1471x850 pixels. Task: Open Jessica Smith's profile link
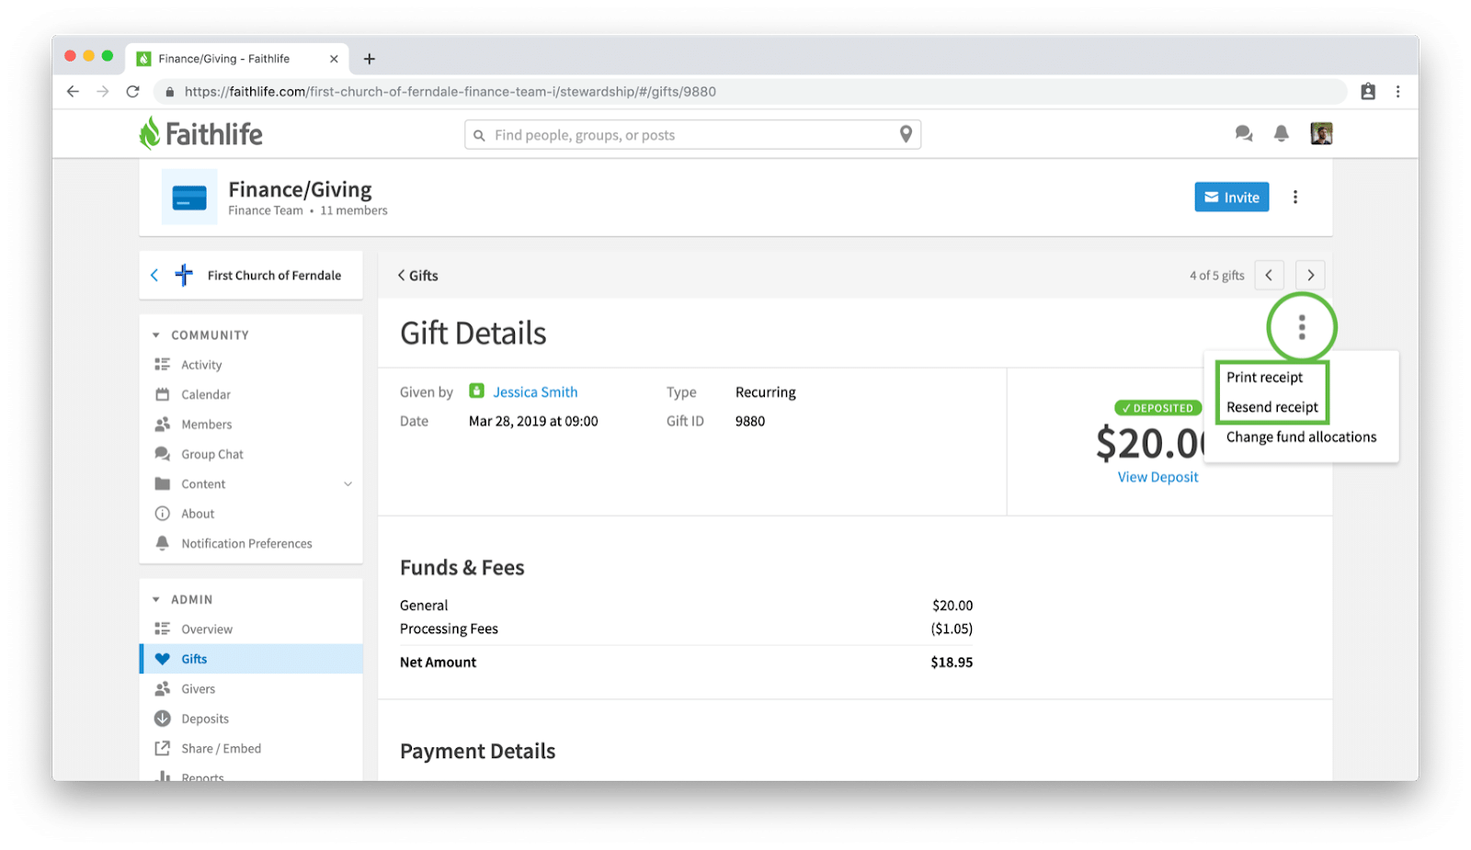click(x=535, y=391)
